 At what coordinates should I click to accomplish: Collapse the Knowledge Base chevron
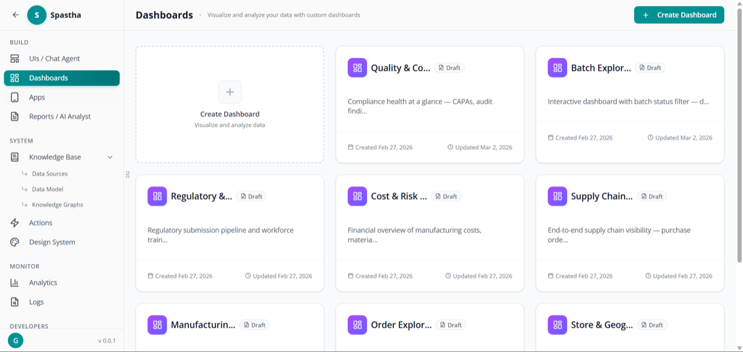[x=110, y=157]
